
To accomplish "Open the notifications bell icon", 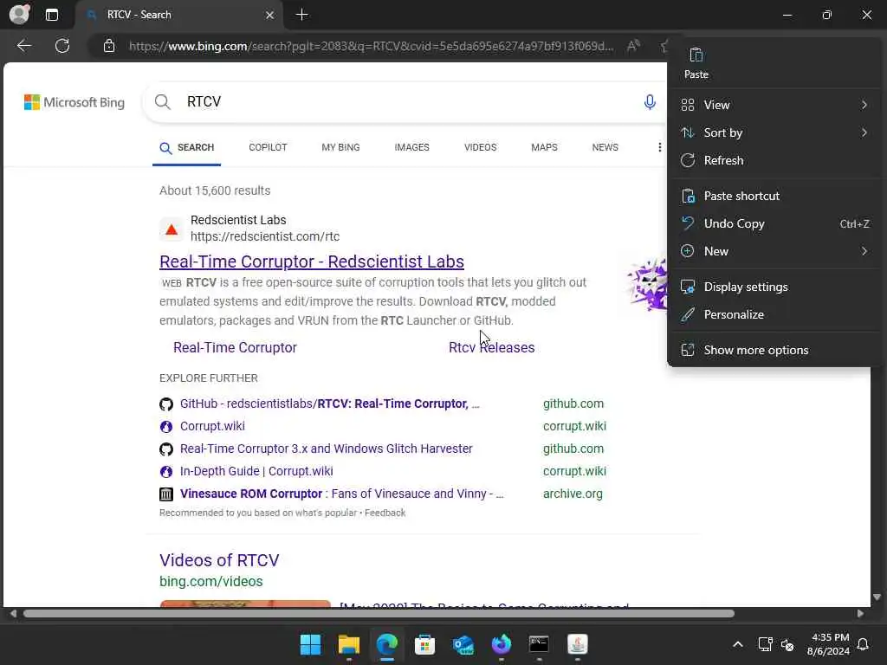I will tap(863, 644).
